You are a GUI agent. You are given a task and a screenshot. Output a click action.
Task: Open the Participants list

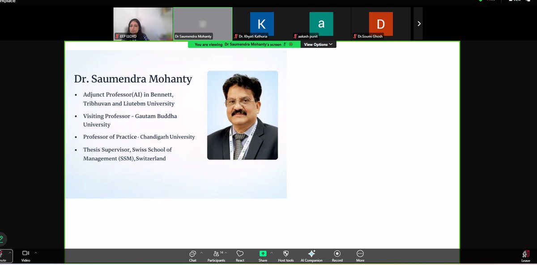pyautogui.click(x=217, y=256)
